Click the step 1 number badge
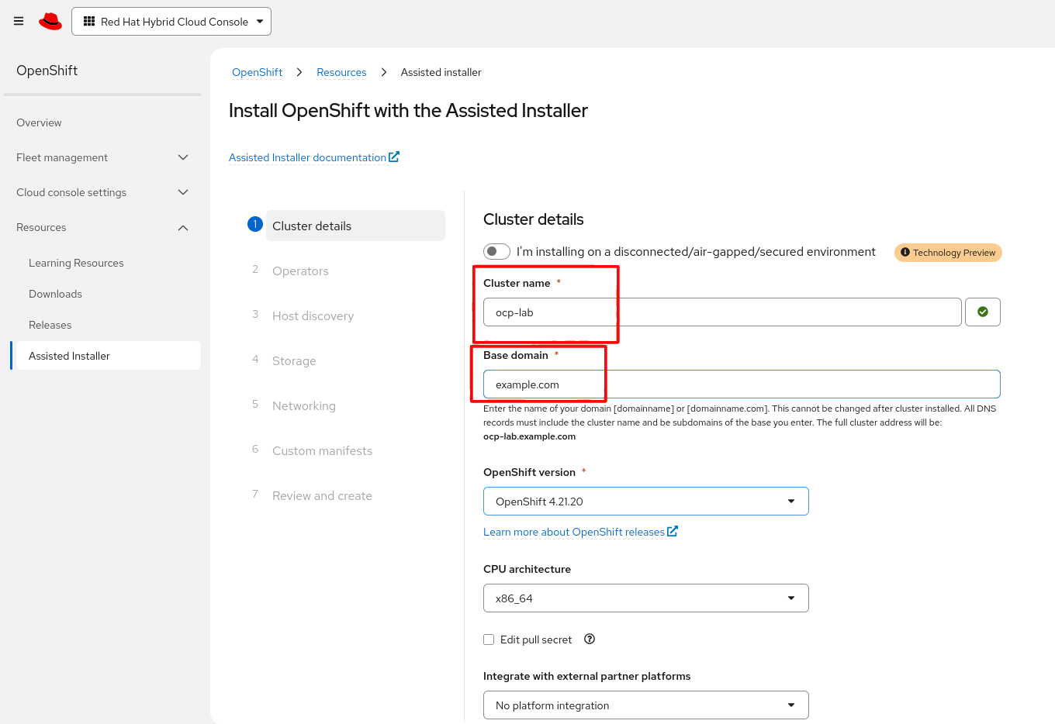The image size is (1055, 724). point(255,224)
